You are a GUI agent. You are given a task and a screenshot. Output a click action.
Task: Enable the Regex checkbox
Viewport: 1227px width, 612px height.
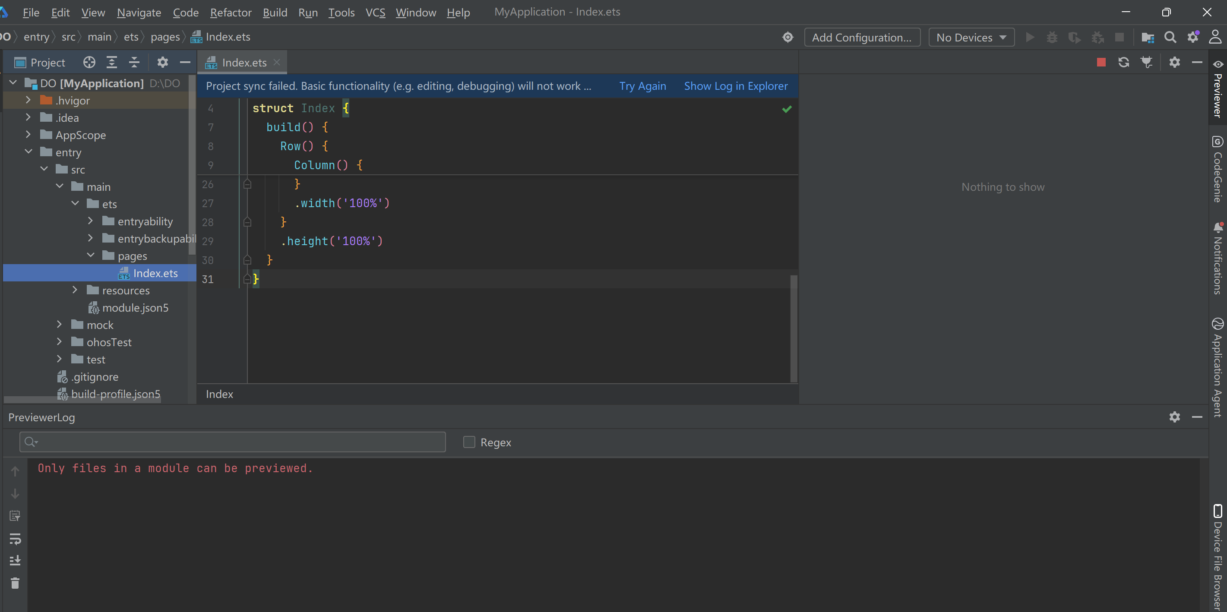click(x=469, y=442)
